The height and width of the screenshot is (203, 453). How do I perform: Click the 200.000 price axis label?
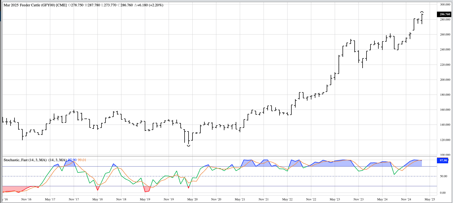[x=445, y=80]
